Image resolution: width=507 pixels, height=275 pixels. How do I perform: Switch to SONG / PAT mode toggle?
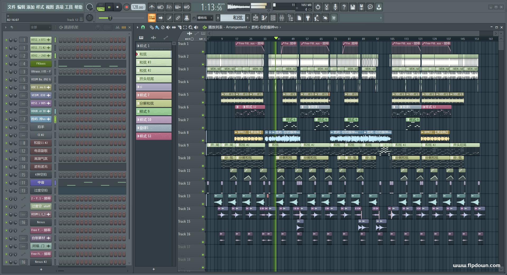point(101,7)
